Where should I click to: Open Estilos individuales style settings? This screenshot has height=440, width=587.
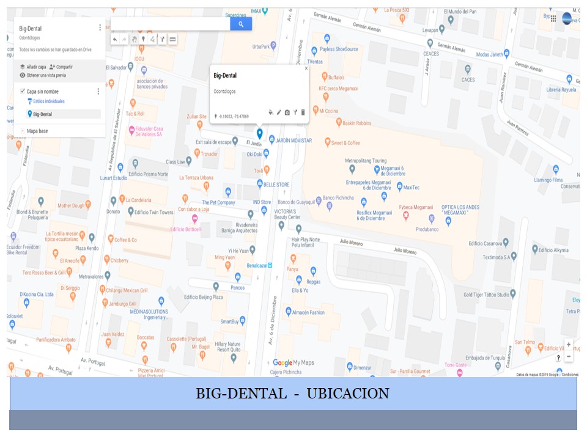pos(48,101)
